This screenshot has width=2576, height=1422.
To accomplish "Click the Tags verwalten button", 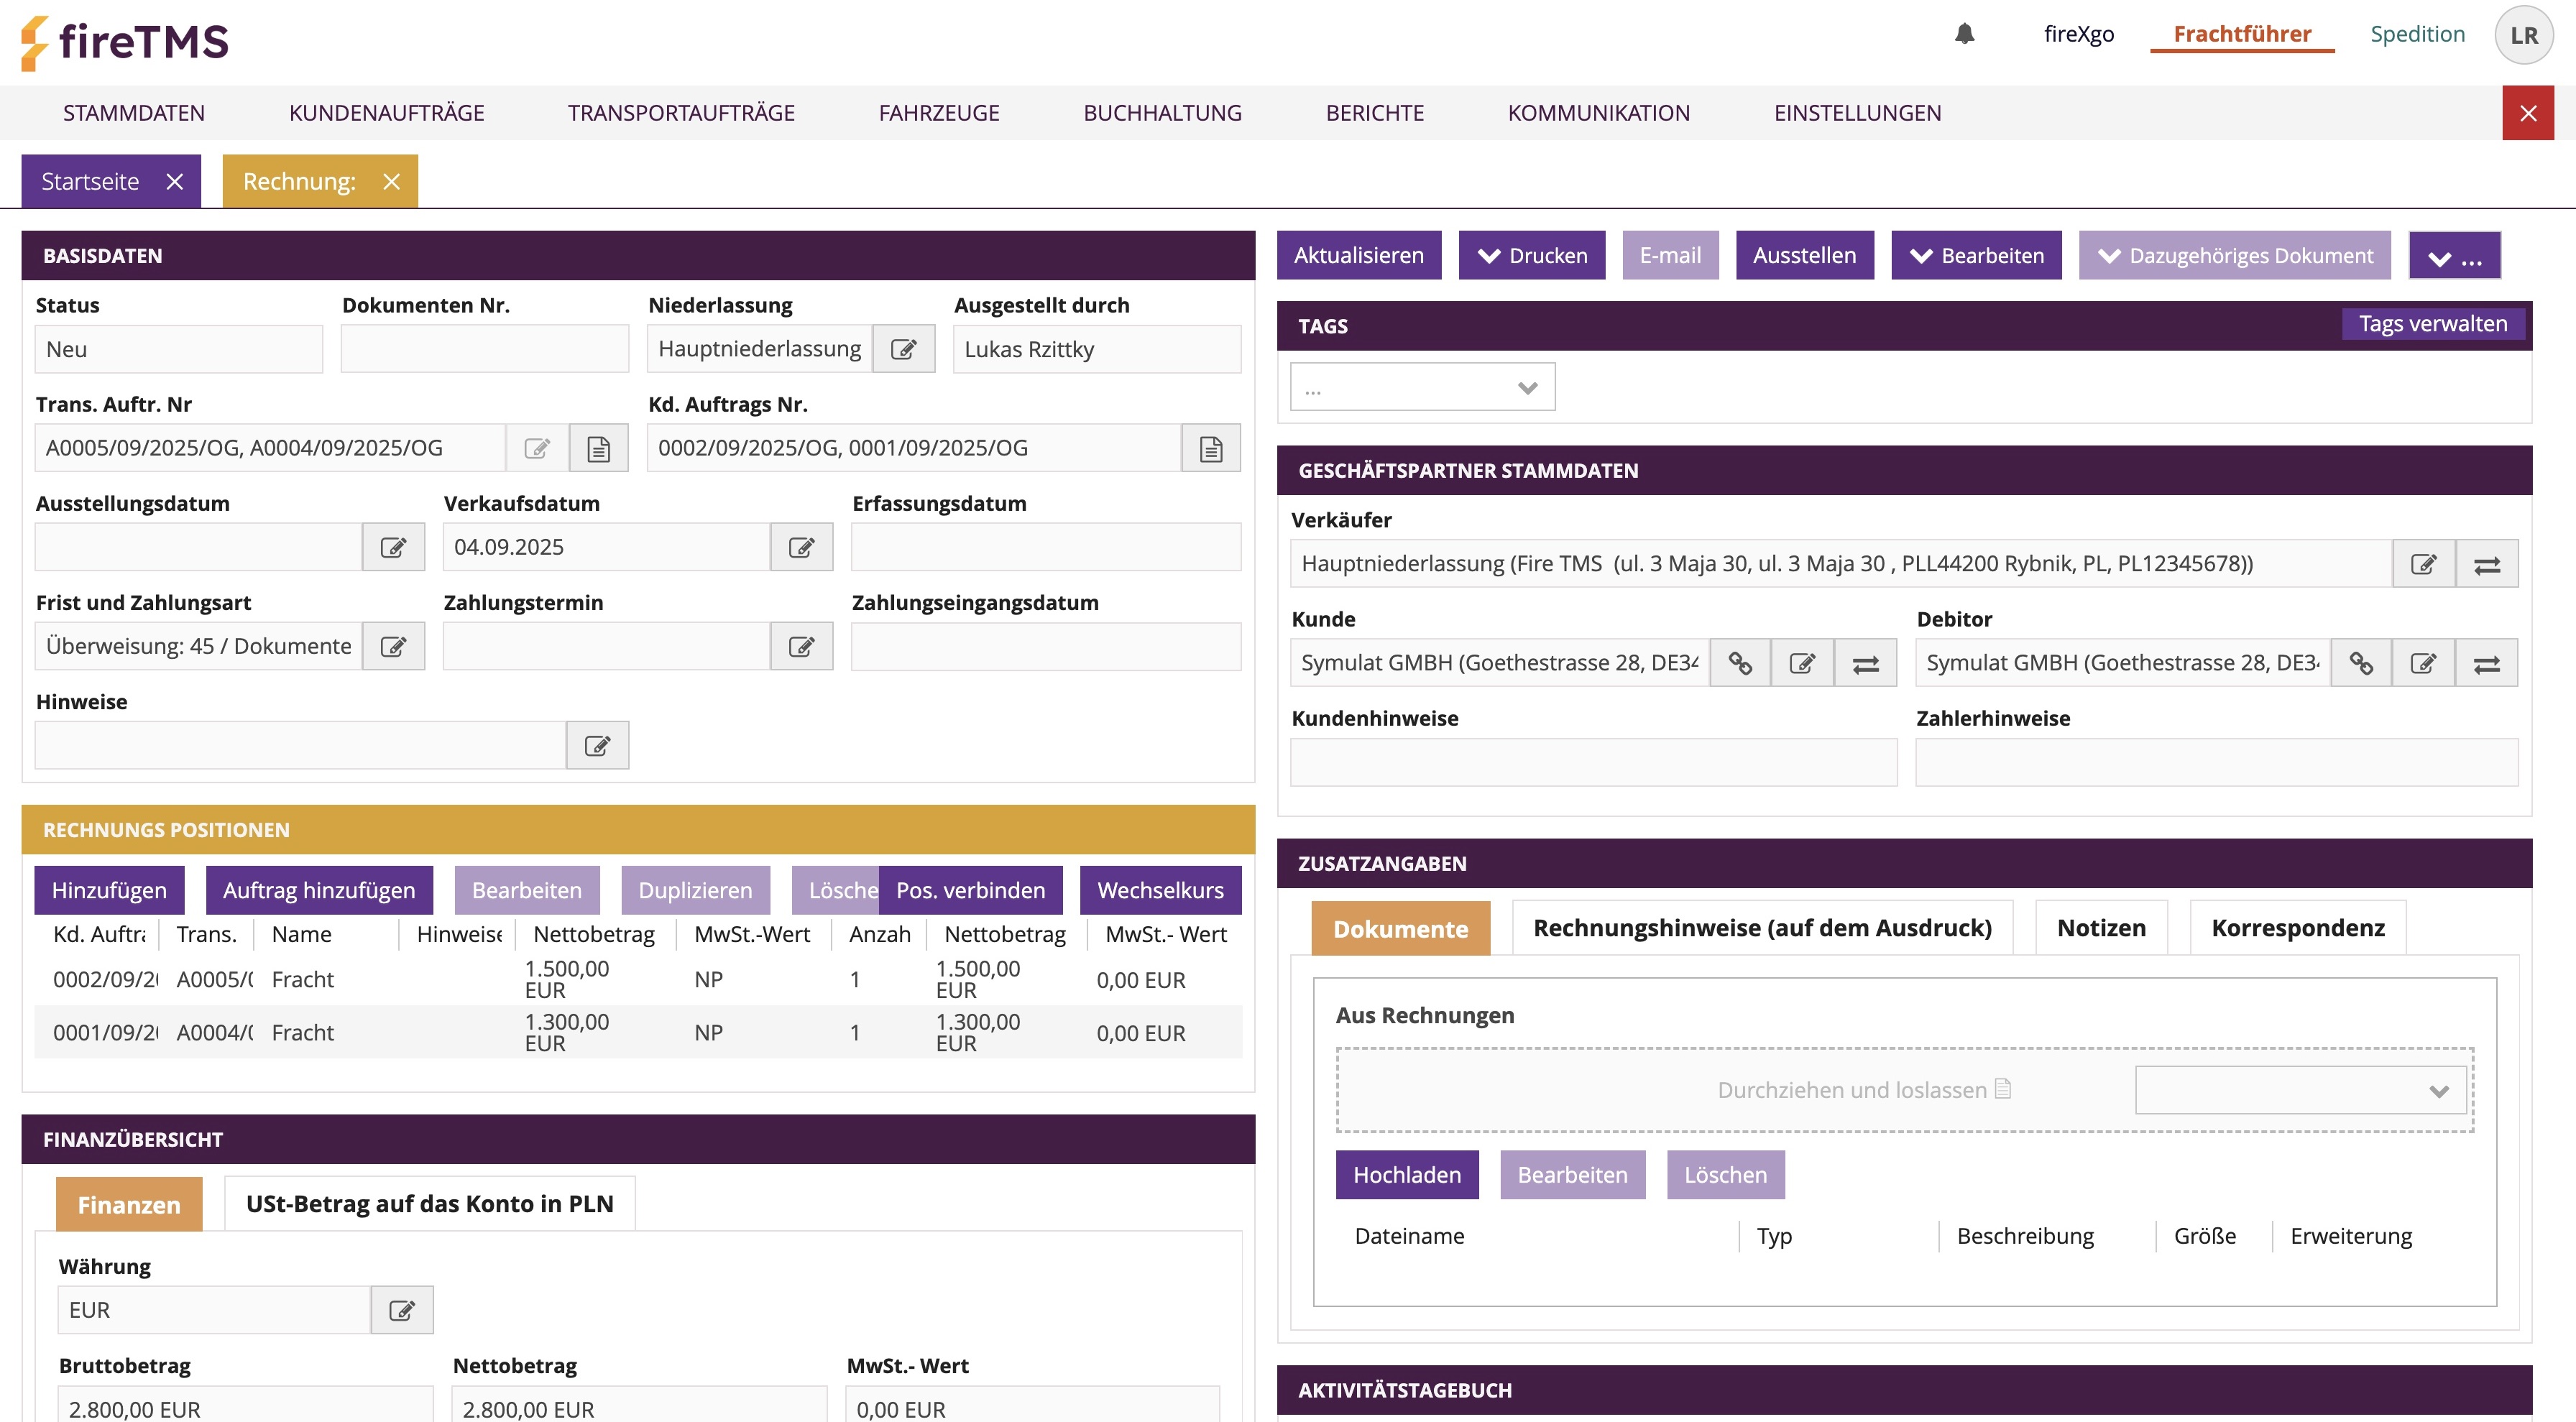I will click(x=2432, y=324).
